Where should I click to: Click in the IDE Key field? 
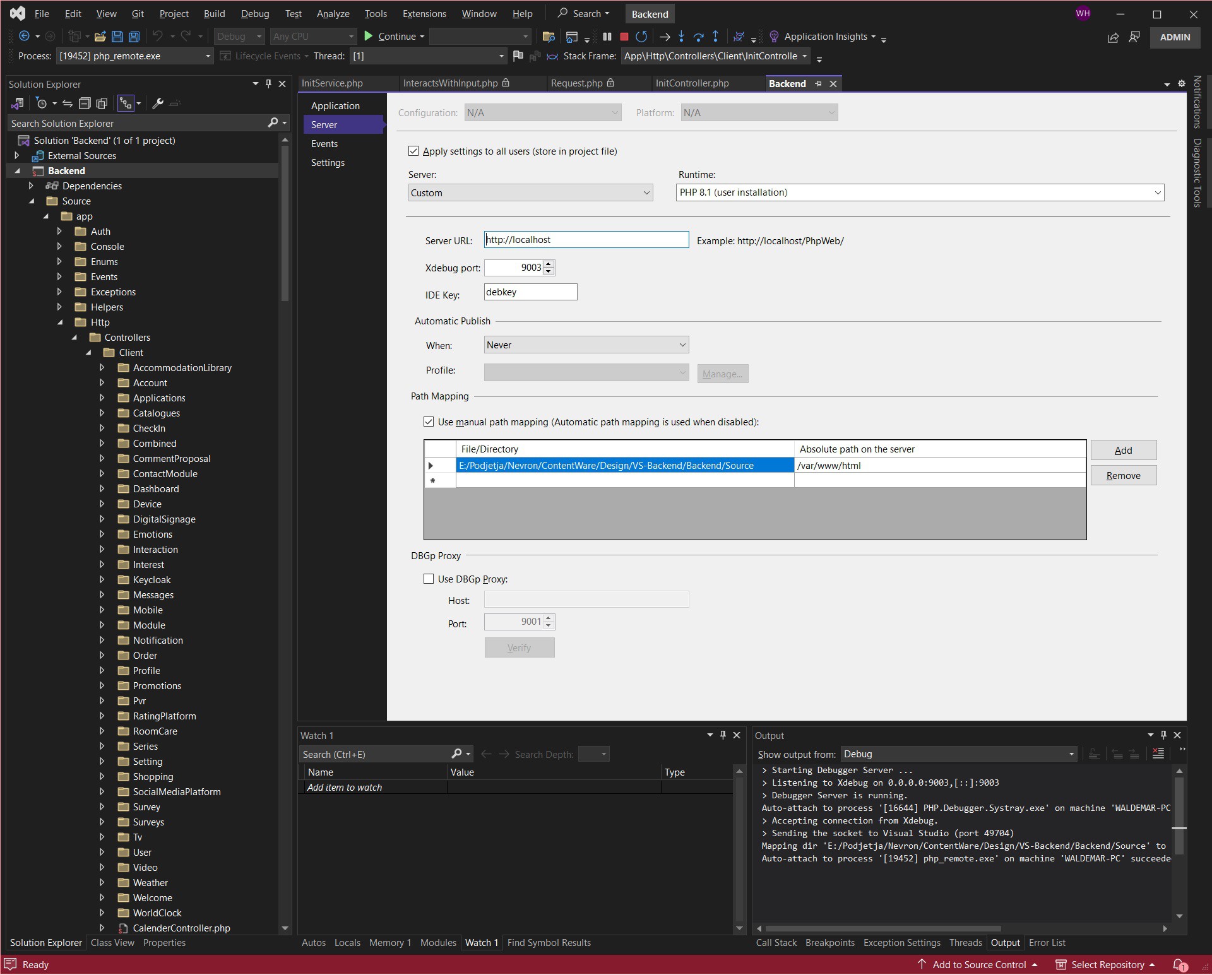coord(530,292)
